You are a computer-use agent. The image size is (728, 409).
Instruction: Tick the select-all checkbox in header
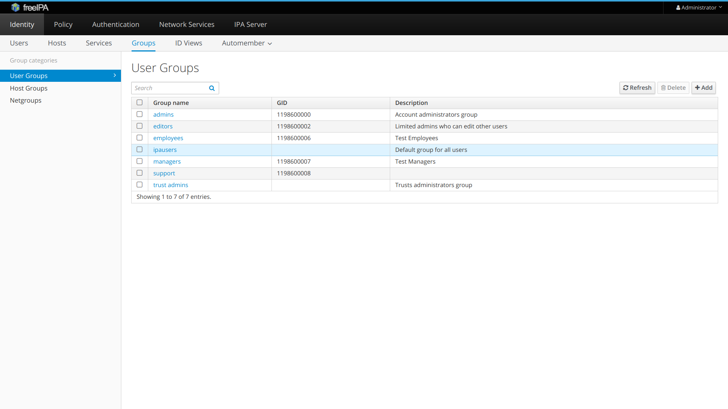tap(140, 103)
